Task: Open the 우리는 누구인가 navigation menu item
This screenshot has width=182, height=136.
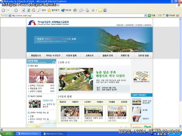Action: coord(53,55)
